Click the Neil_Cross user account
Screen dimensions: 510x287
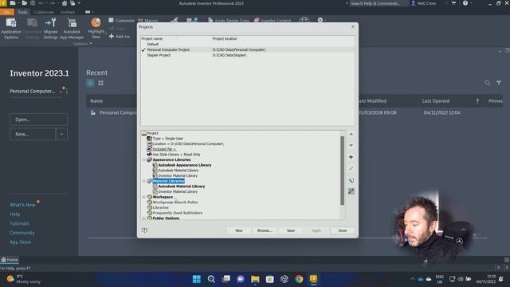423,3
